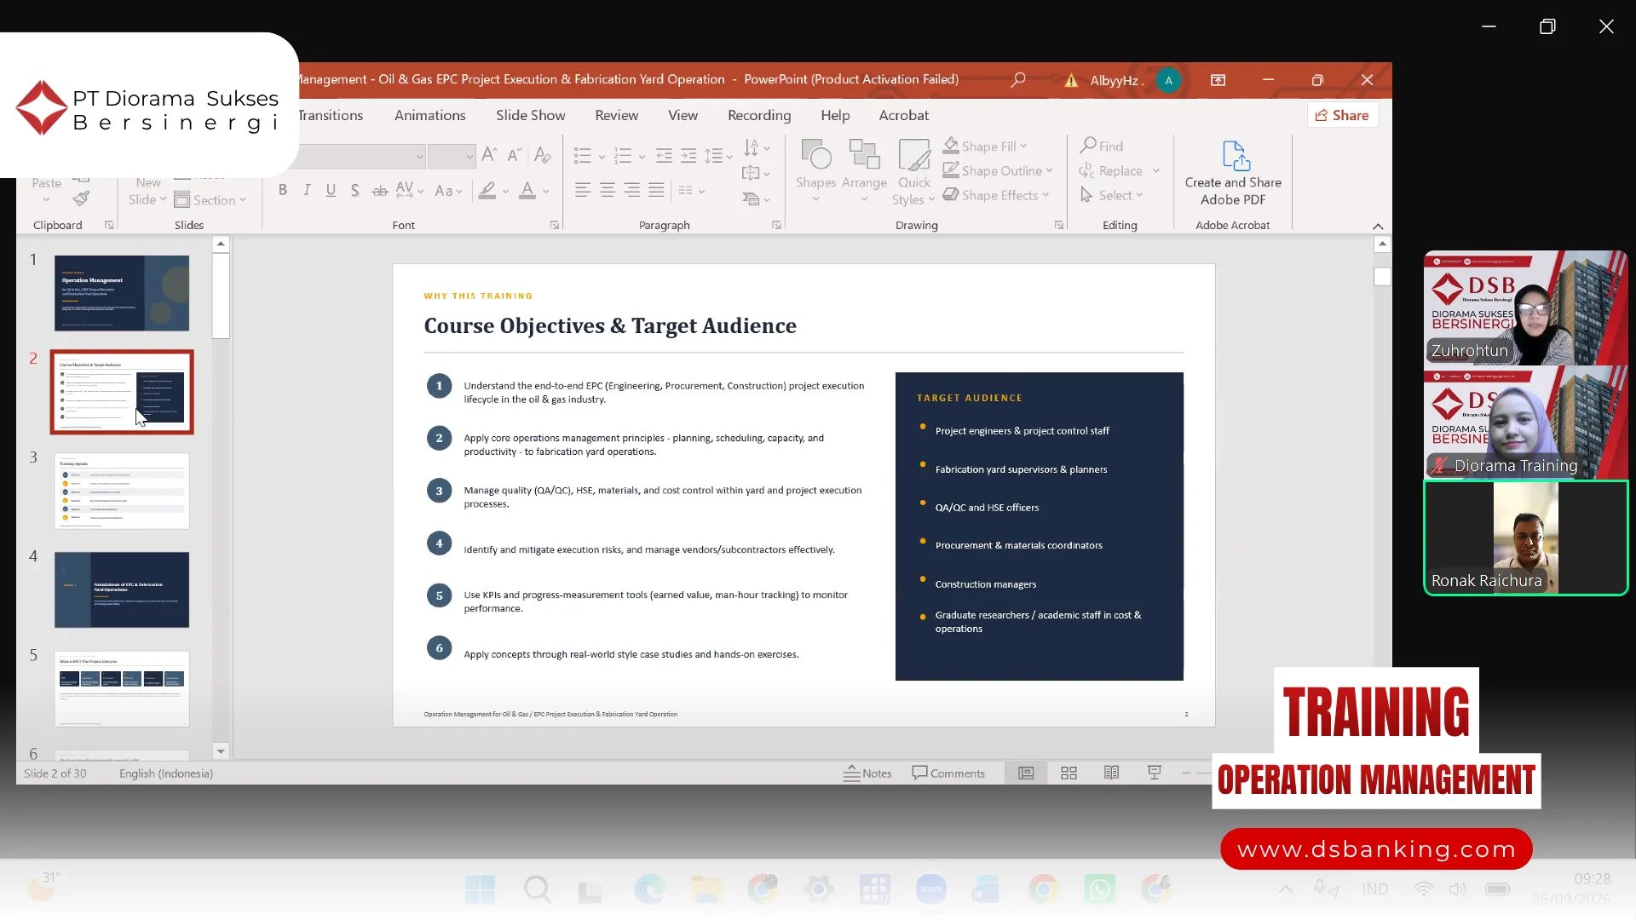The width and height of the screenshot is (1636, 920).
Task: Click the Arrange icon
Action: 864,155
